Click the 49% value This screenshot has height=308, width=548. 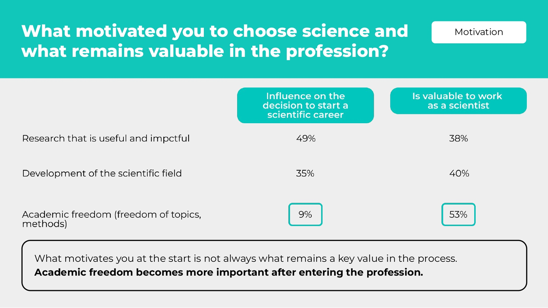point(305,139)
